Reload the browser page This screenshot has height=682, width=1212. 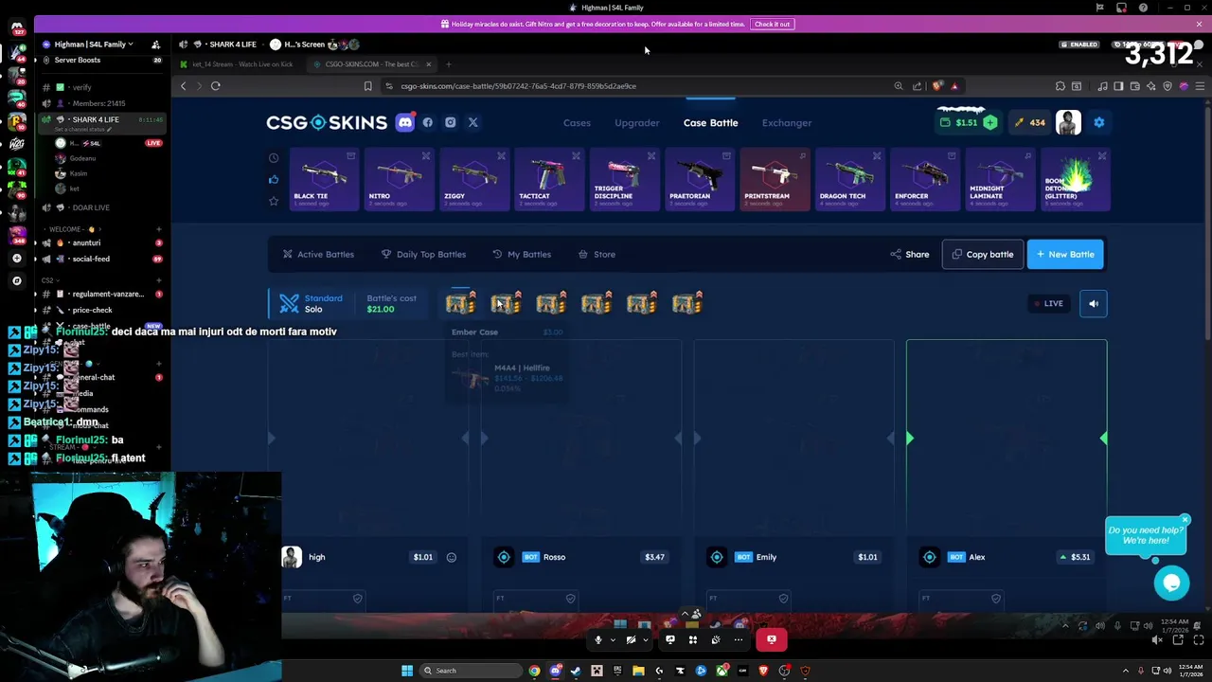pyautogui.click(x=216, y=86)
